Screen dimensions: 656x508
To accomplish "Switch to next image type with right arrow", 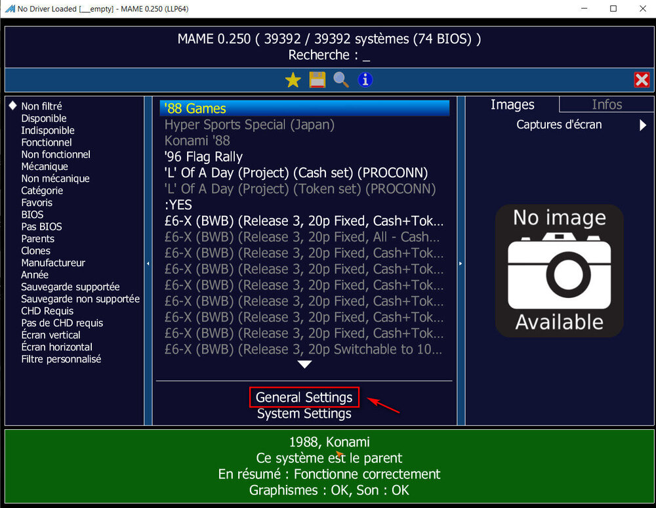I will click(x=643, y=125).
